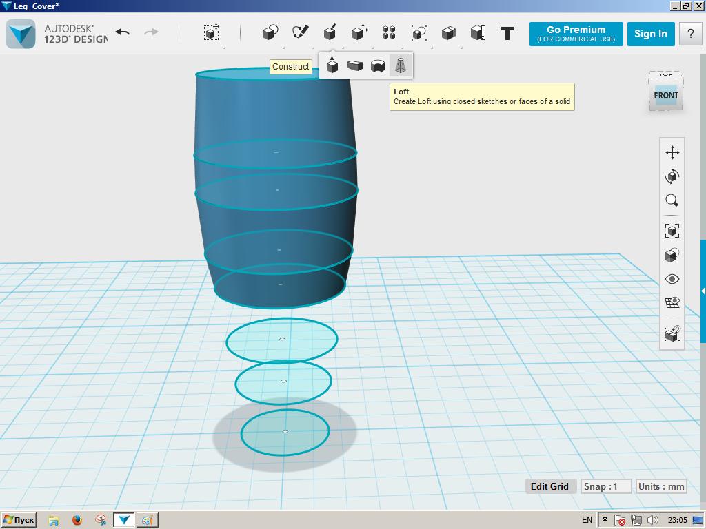Toggle the grid visibility control
706x529 pixels.
point(672,302)
